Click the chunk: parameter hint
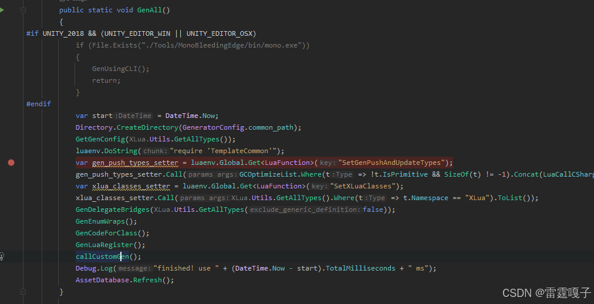This screenshot has width=594, height=304. coord(156,151)
